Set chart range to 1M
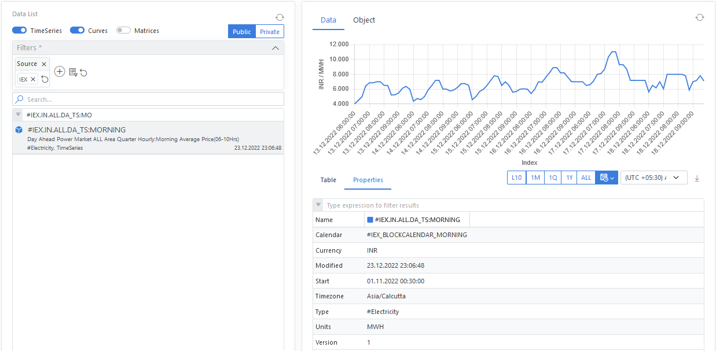 (x=535, y=178)
